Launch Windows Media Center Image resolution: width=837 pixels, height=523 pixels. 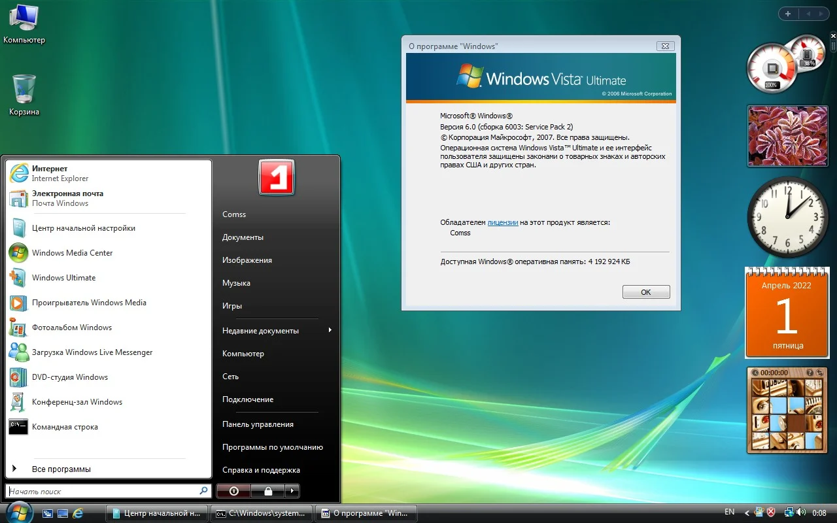[x=109, y=253]
